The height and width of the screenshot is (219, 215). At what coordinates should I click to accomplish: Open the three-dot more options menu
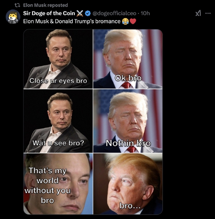(x=208, y=13)
